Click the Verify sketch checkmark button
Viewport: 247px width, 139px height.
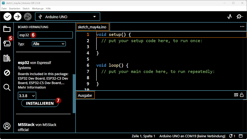tap(7, 17)
